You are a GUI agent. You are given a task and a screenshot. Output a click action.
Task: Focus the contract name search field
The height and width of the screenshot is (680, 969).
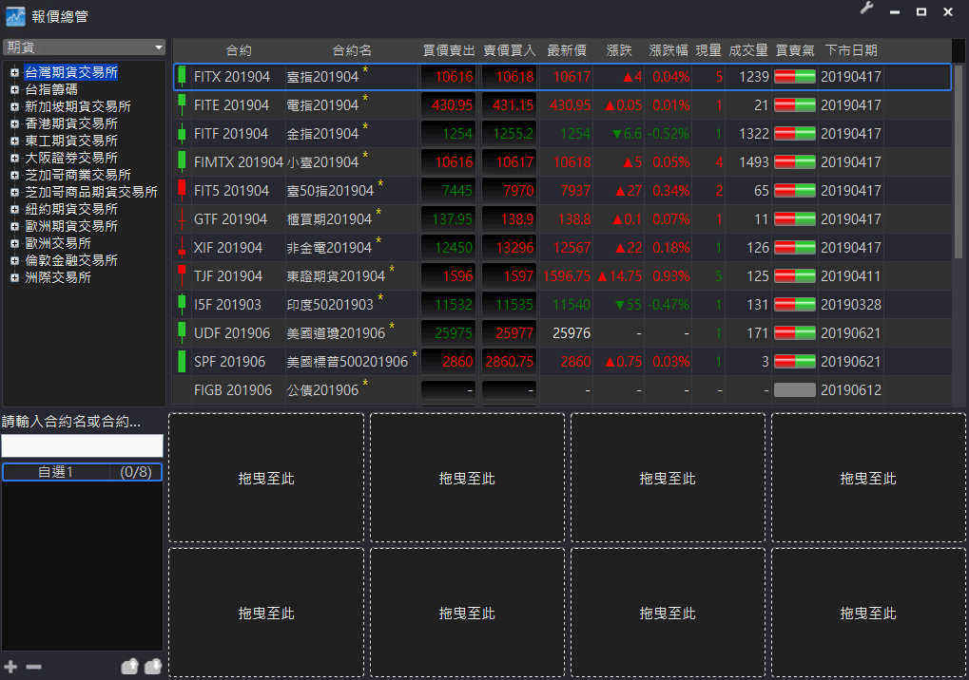[82, 445]
